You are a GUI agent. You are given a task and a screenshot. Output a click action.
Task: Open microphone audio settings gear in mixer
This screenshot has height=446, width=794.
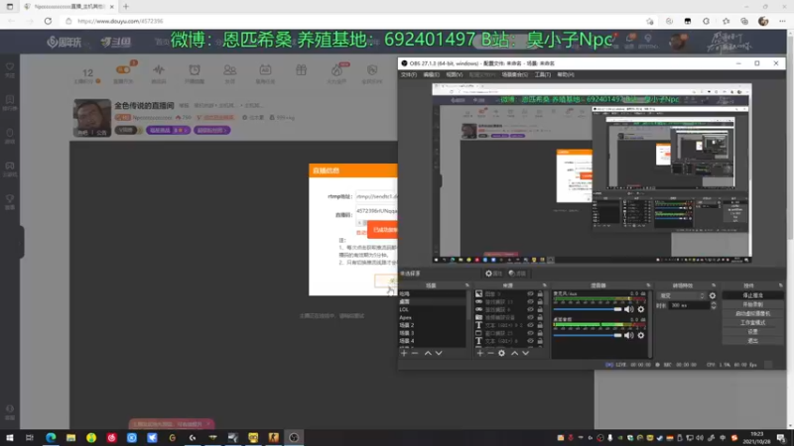coord(640,309)
